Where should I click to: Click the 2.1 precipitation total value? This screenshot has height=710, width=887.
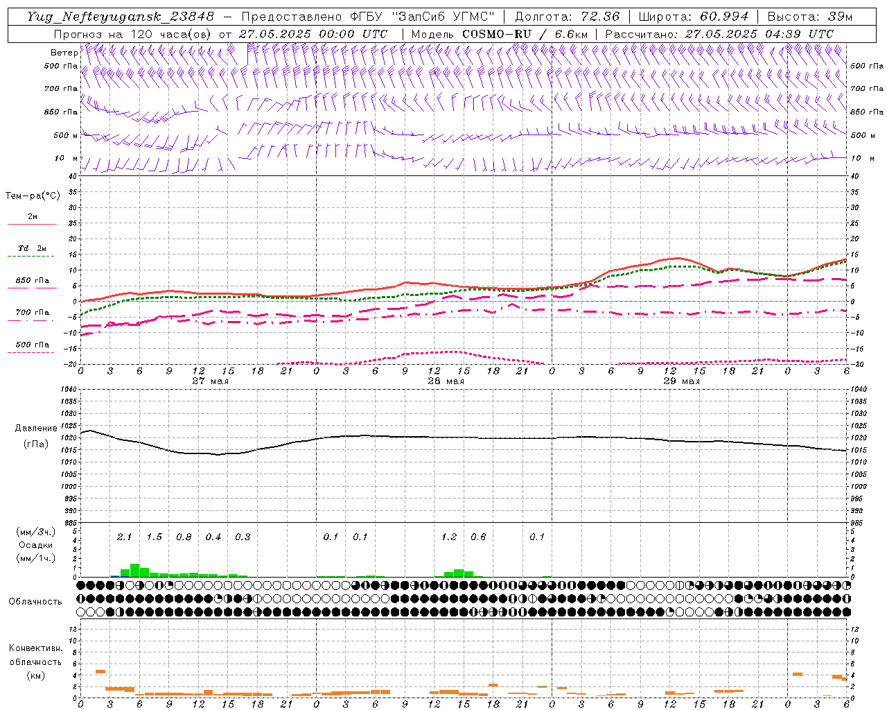124,537
